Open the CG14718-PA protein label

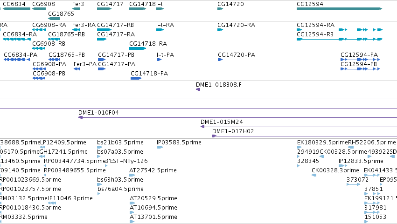(149, 74)
